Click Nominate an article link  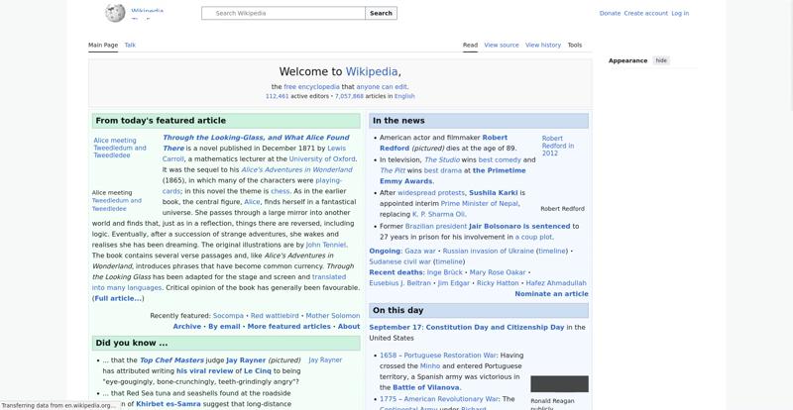point(551,294)
